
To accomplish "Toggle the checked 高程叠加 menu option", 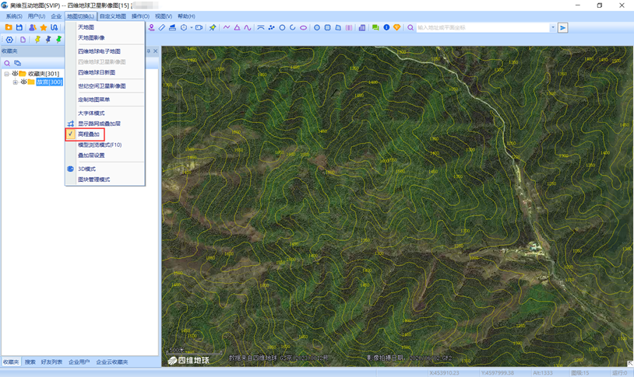I will point(89,134).
